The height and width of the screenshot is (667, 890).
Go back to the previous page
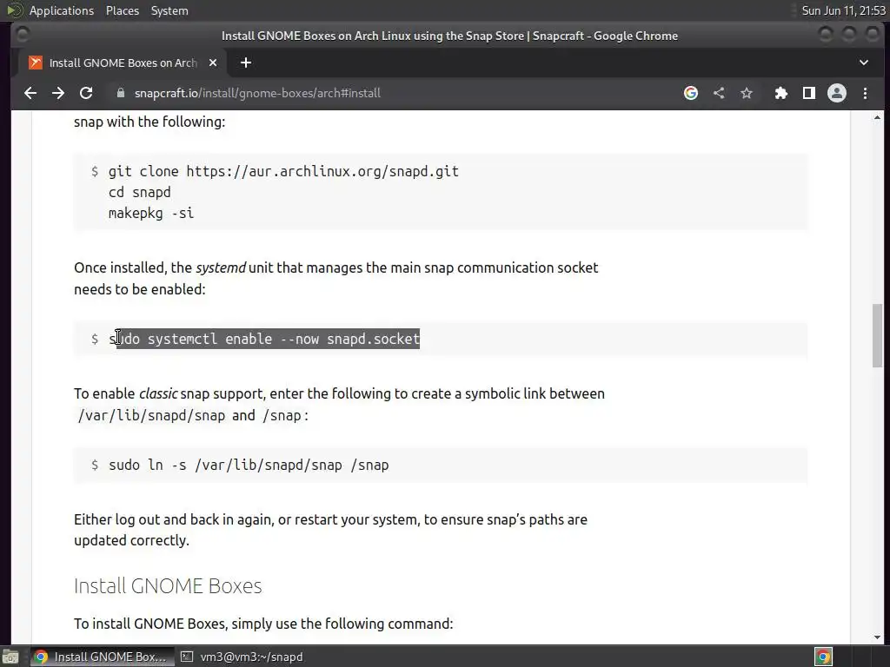click(x=30, y=93)
